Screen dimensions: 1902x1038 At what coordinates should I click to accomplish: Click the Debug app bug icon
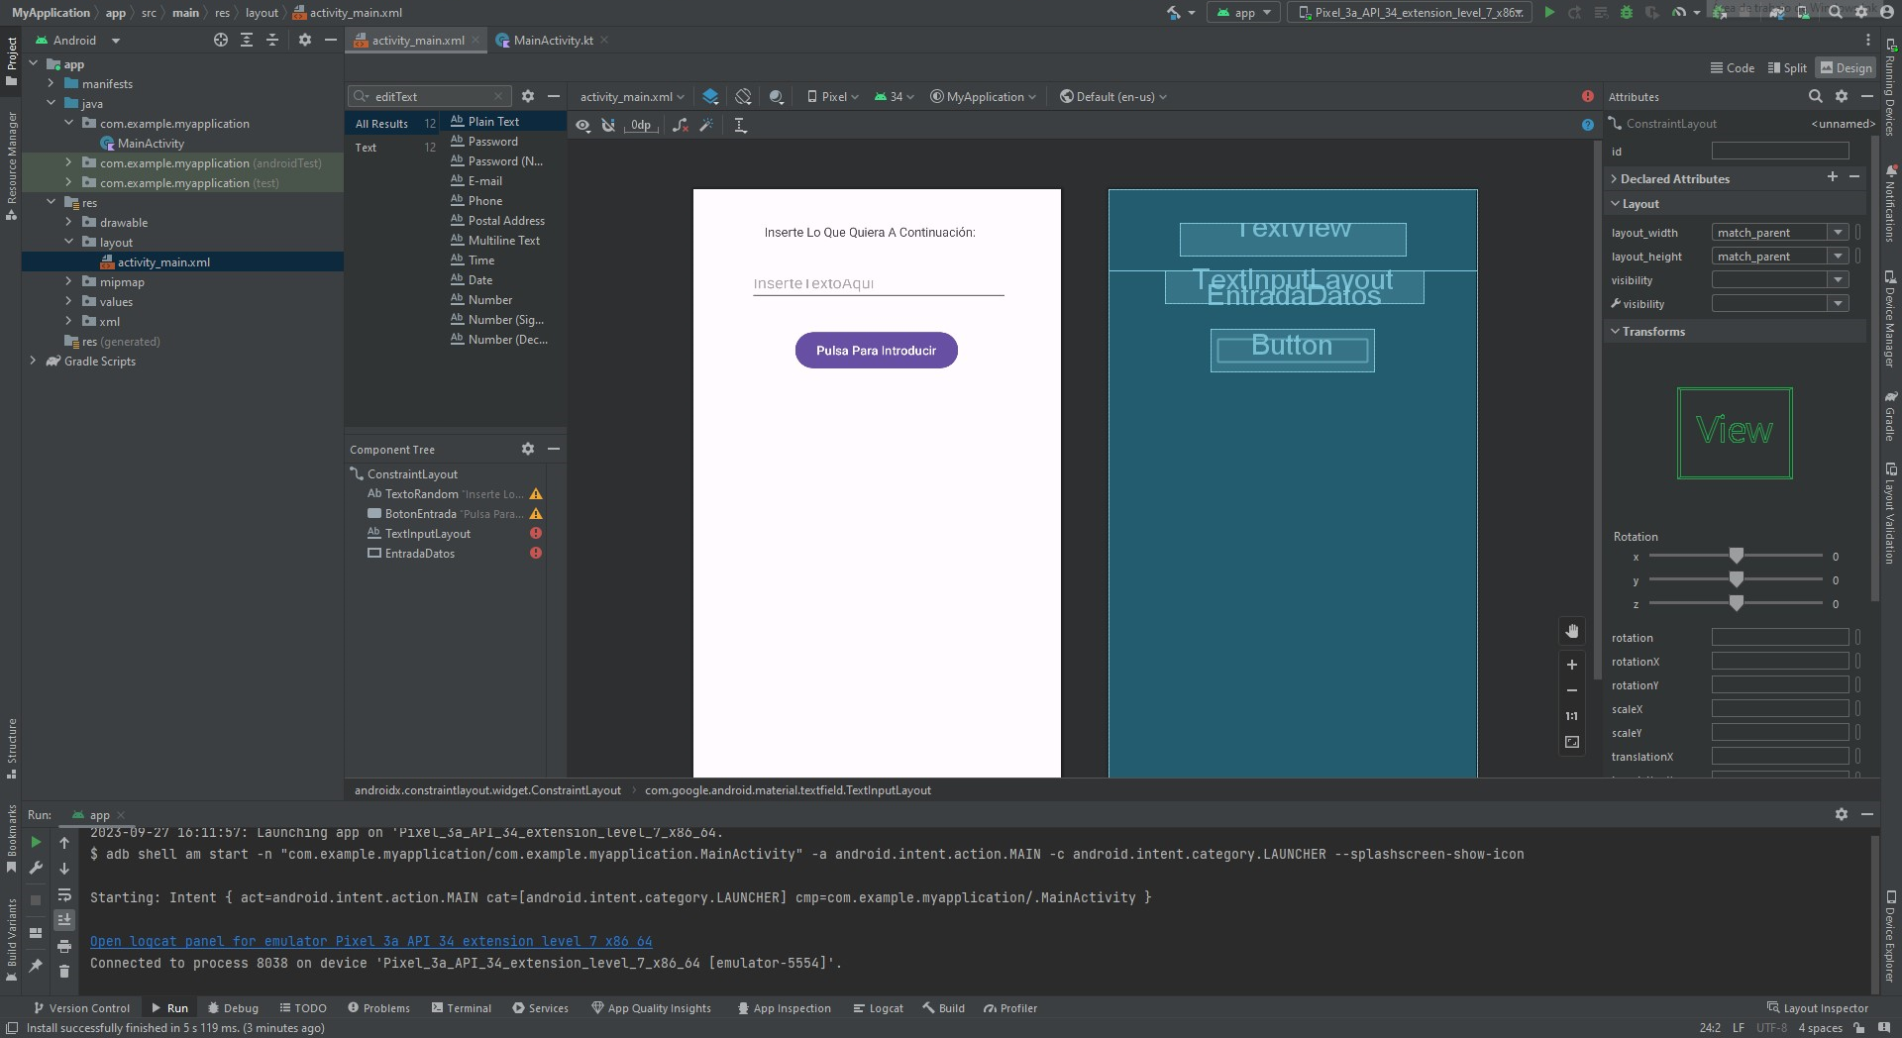[x=1626, y=13]
